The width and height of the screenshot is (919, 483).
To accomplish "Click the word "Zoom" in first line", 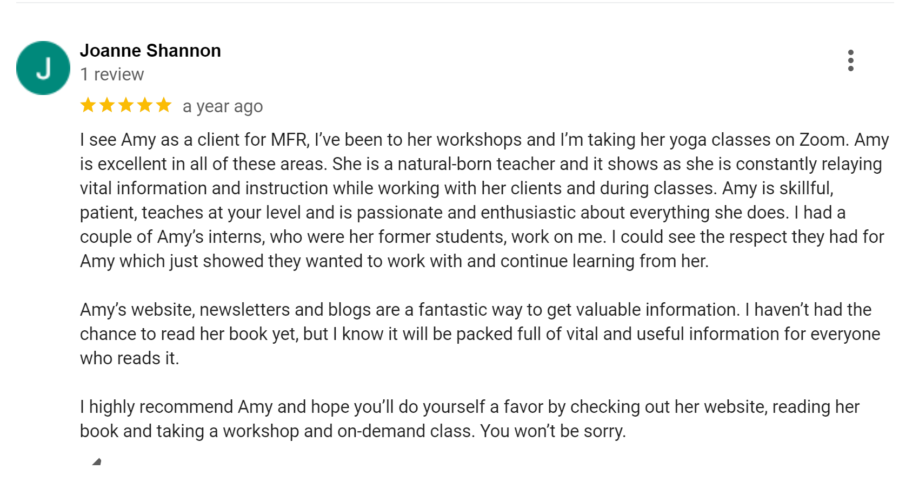I will point(822,140).
